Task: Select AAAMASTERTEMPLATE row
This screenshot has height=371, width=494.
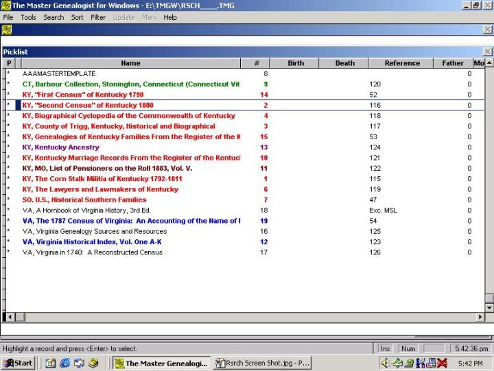Action: (x=245, y=73)
